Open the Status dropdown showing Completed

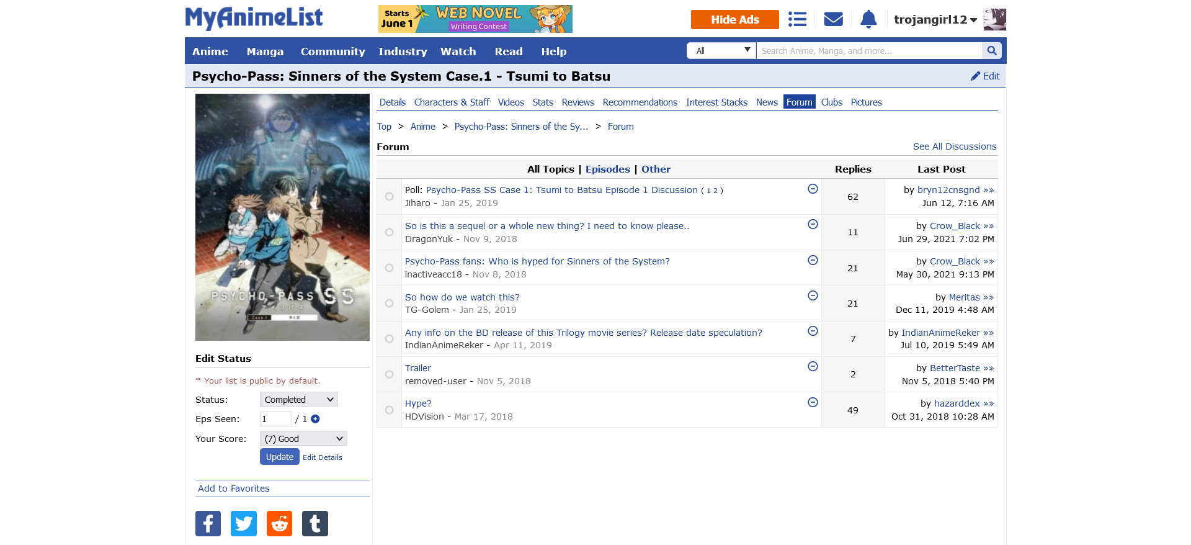(299, 399)
